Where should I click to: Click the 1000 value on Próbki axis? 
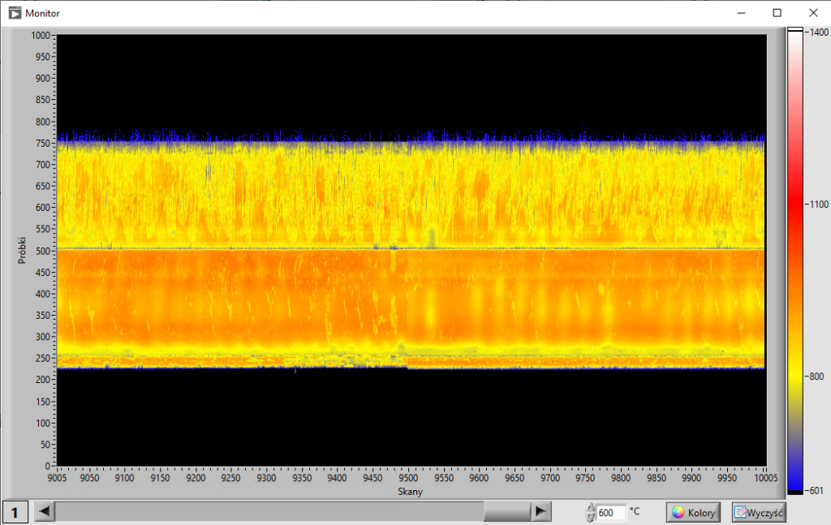pyautogui.click(x=41, y=36)
